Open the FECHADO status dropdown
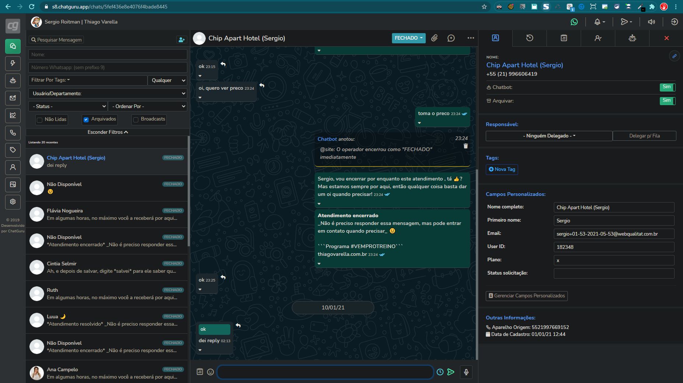The width and height of the screenshot is (683, 383). click(408, 38)
